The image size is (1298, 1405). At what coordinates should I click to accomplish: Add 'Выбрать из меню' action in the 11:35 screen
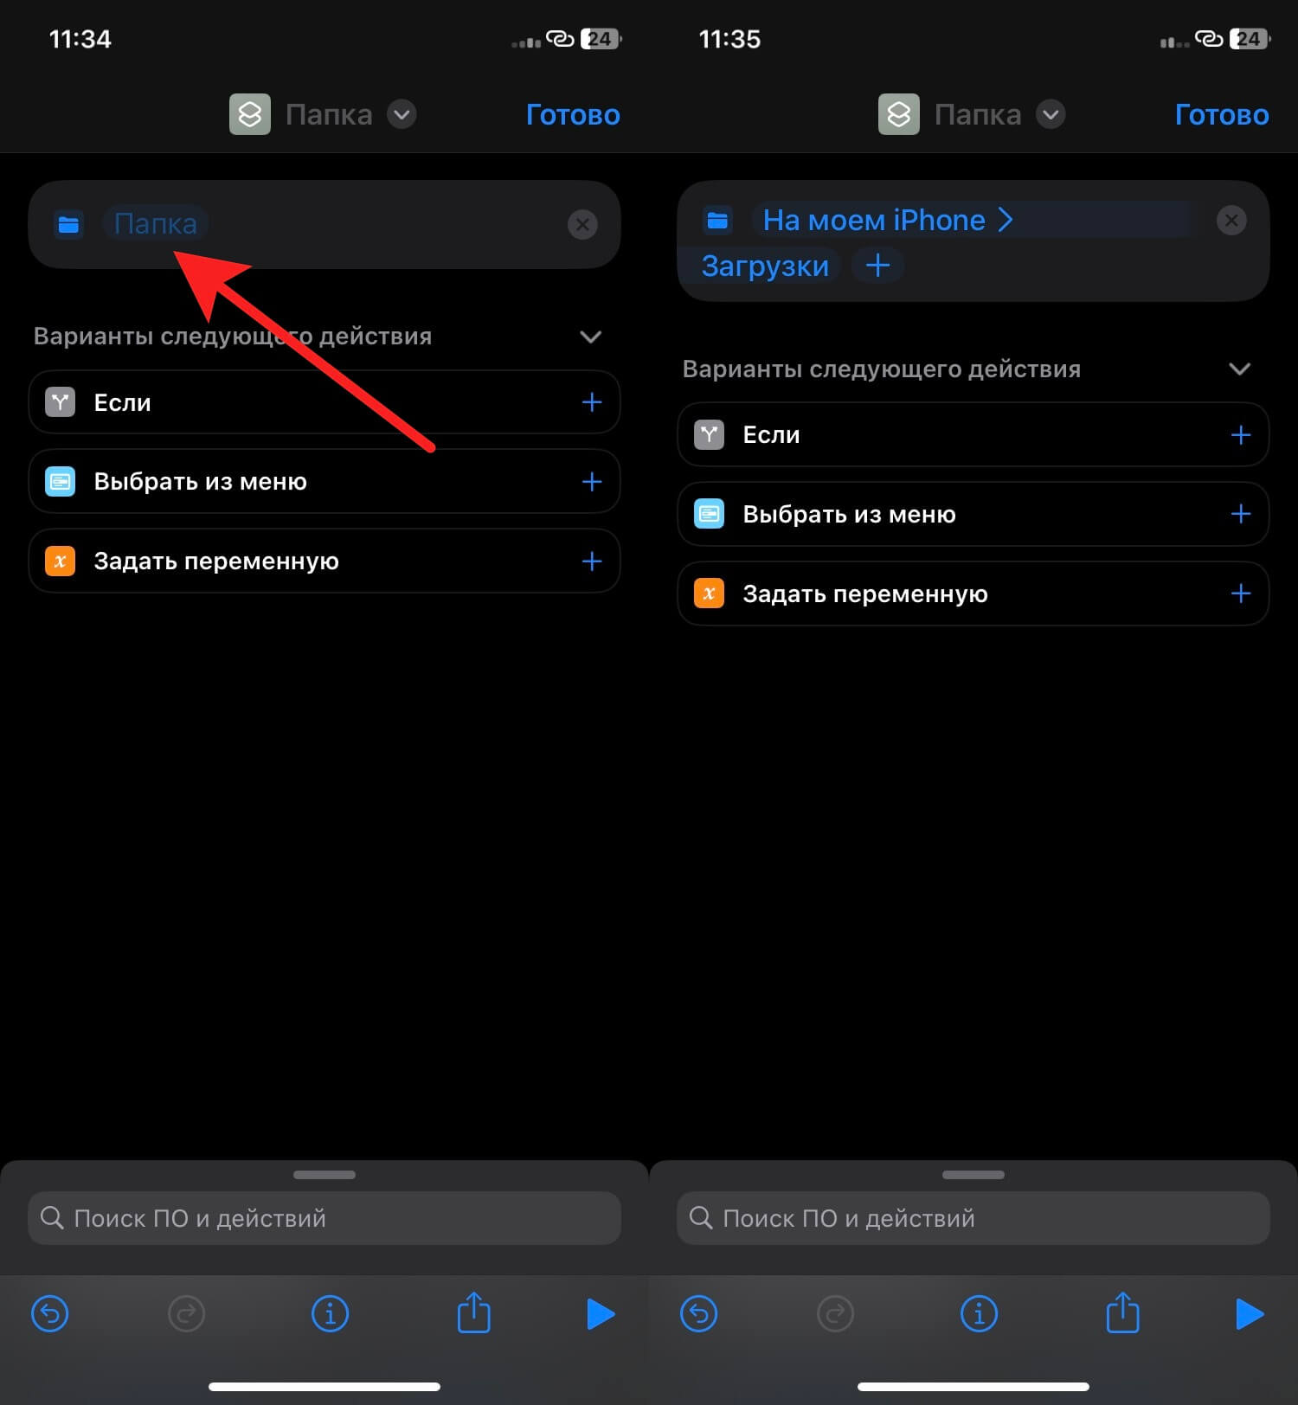pyautogui.click(x=1240, y=514)
